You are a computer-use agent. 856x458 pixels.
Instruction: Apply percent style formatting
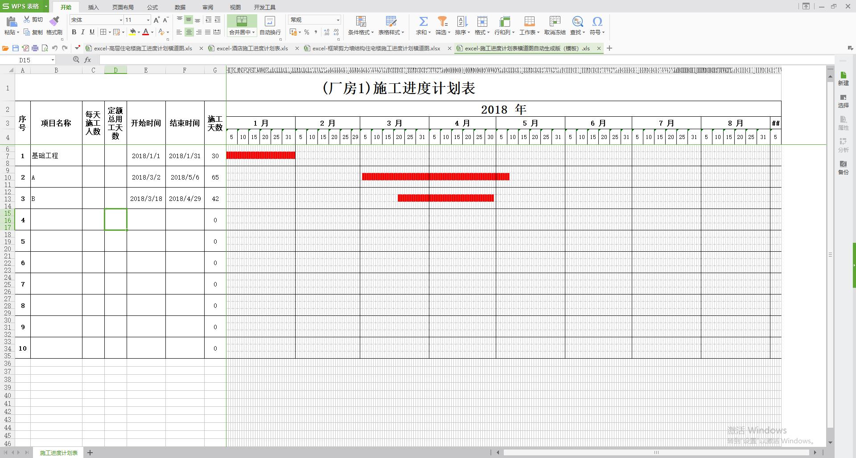tap(306, 32)
